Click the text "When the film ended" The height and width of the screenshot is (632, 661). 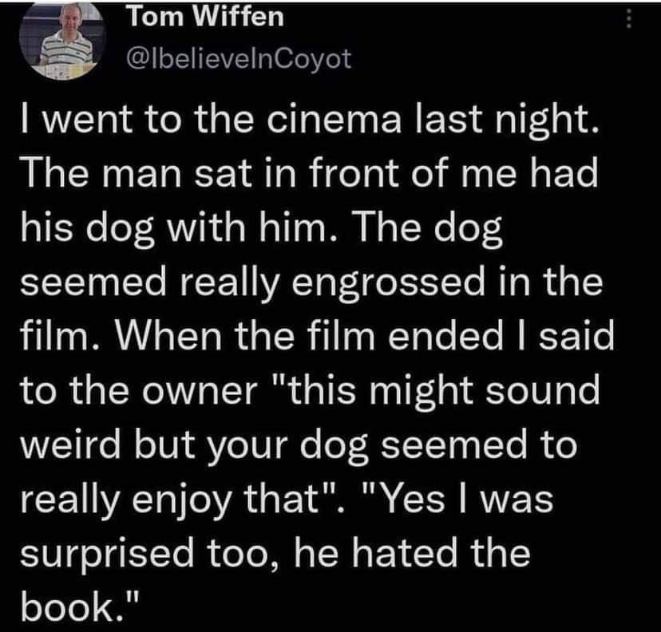(309, 337)
